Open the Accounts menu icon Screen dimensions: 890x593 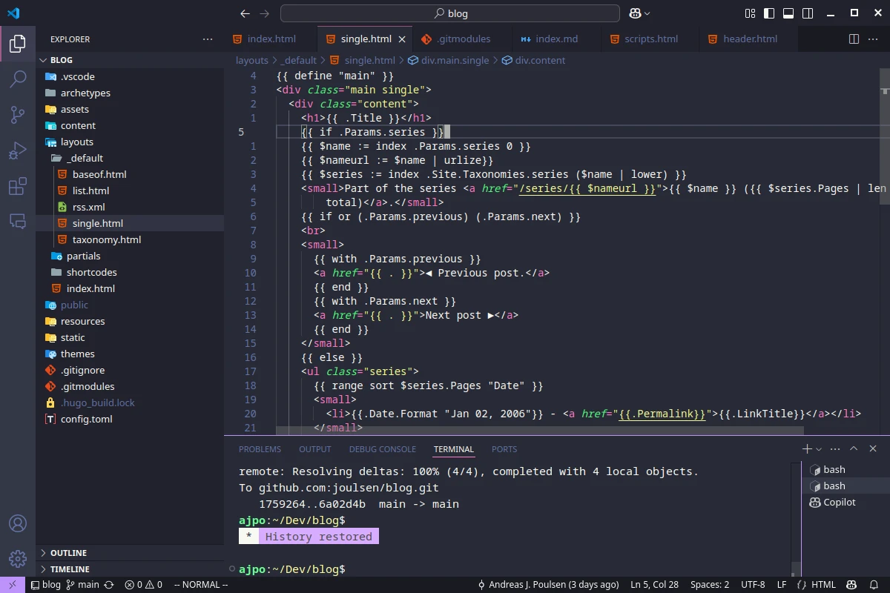tap(18, 523)
